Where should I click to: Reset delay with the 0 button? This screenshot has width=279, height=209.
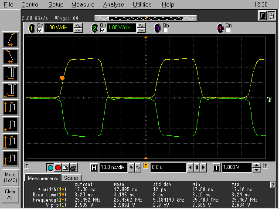point(197,168)
